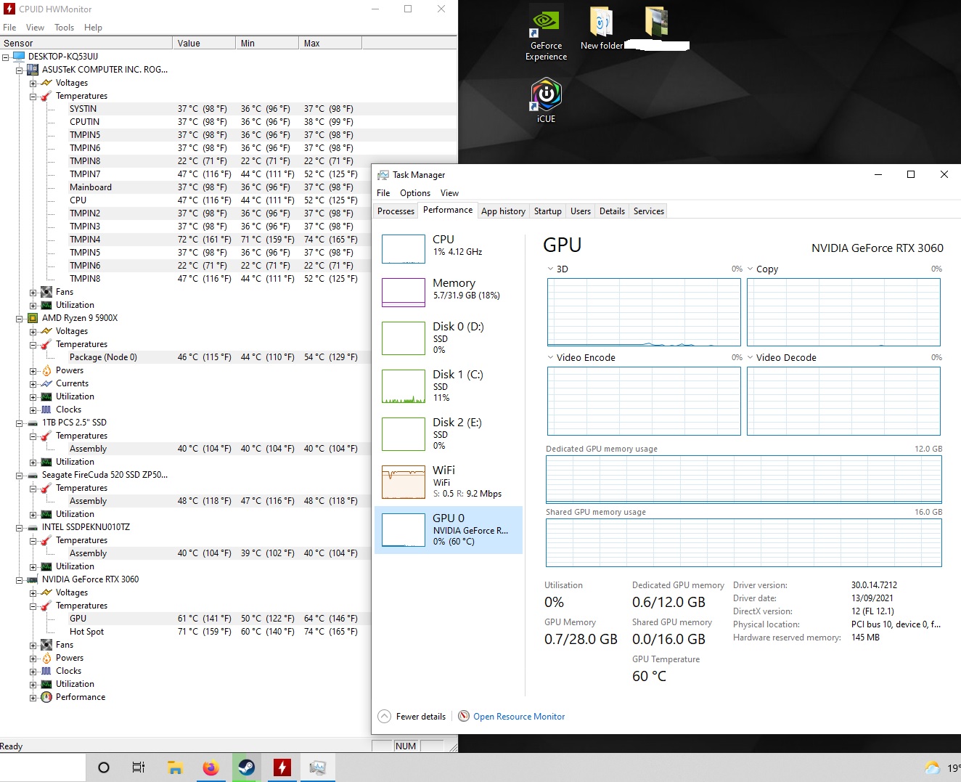Select Disk 1 (C:) in the sidebar
This screenshot has height=782, width=961.
(449, 386)
